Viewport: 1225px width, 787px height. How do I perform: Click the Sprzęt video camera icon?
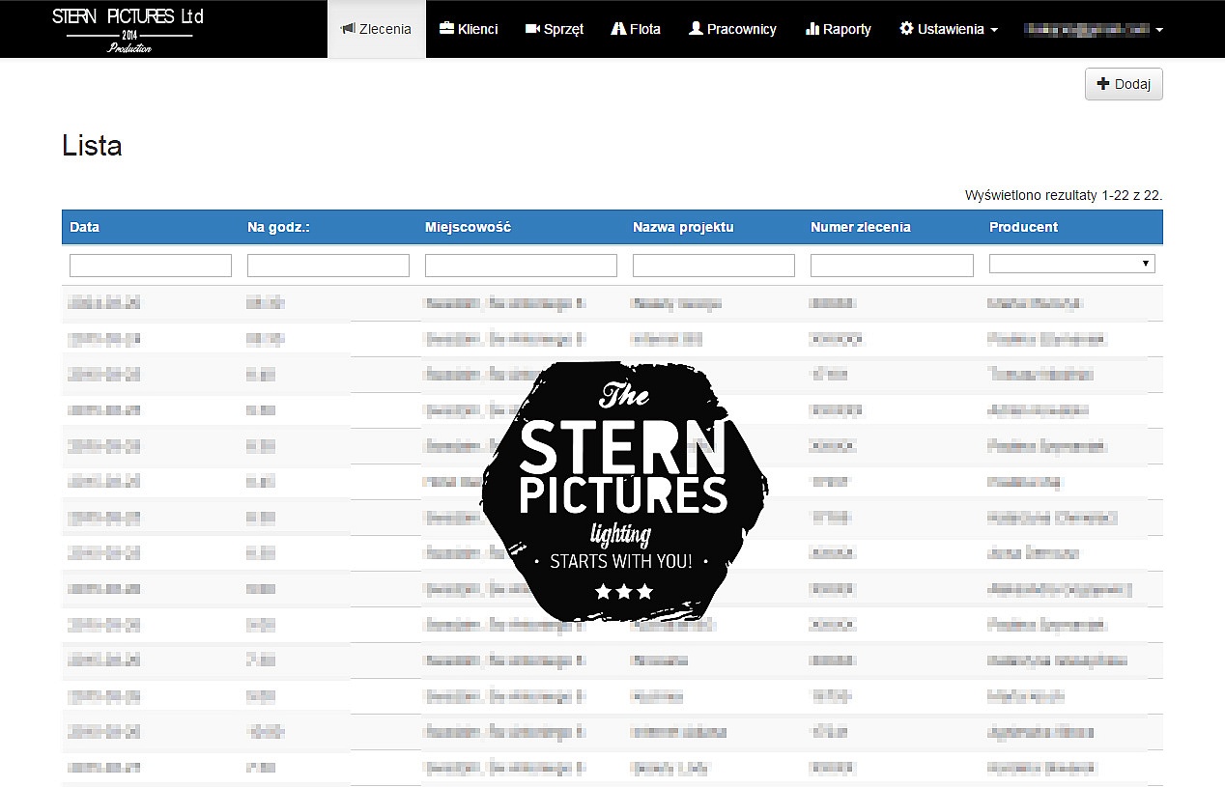[532, 29]
